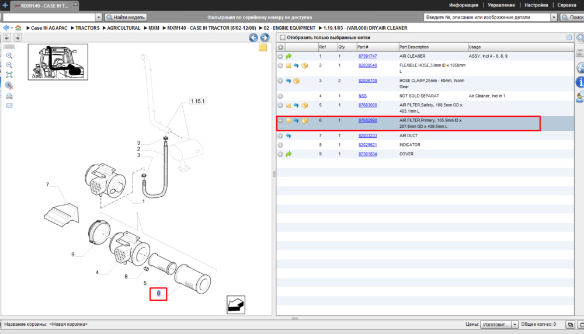Go to the next illustration with blue right arrow
584x334 pixels.
click(x=265, y=37)
